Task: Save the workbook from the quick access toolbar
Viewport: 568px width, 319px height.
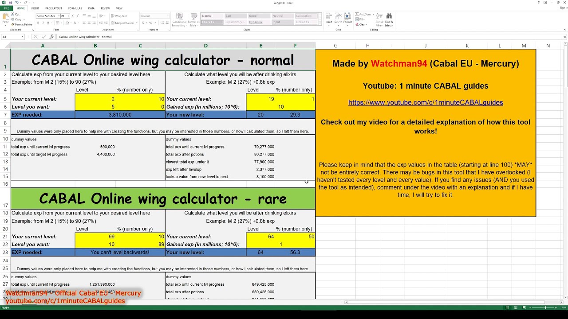Action: tap(10, 3)
